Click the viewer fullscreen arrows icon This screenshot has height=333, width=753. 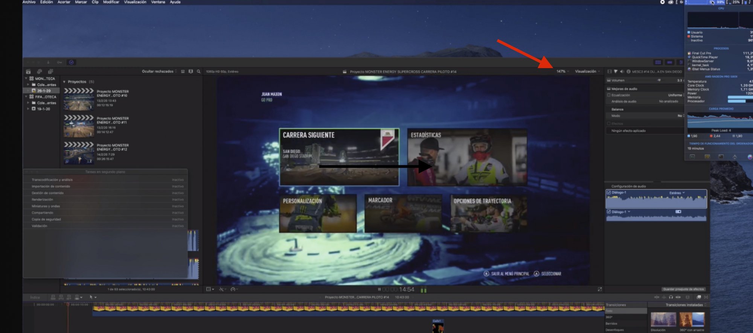point(600,289)
